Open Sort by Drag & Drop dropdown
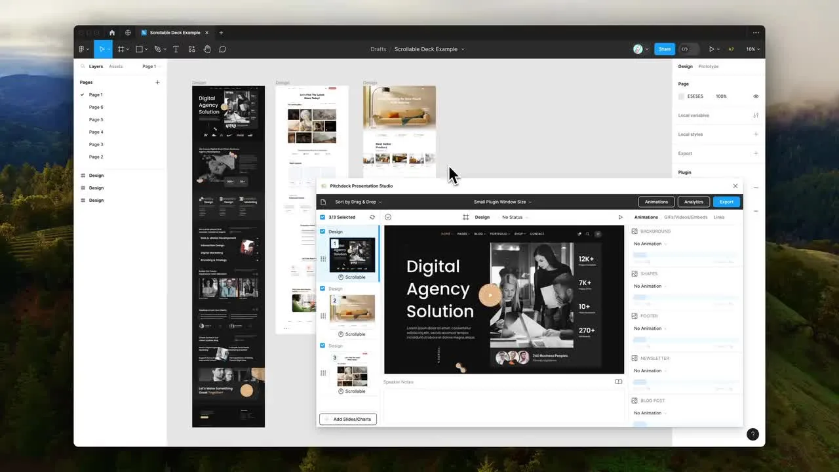This screenshot has height=472, width=839. (358, 202)
